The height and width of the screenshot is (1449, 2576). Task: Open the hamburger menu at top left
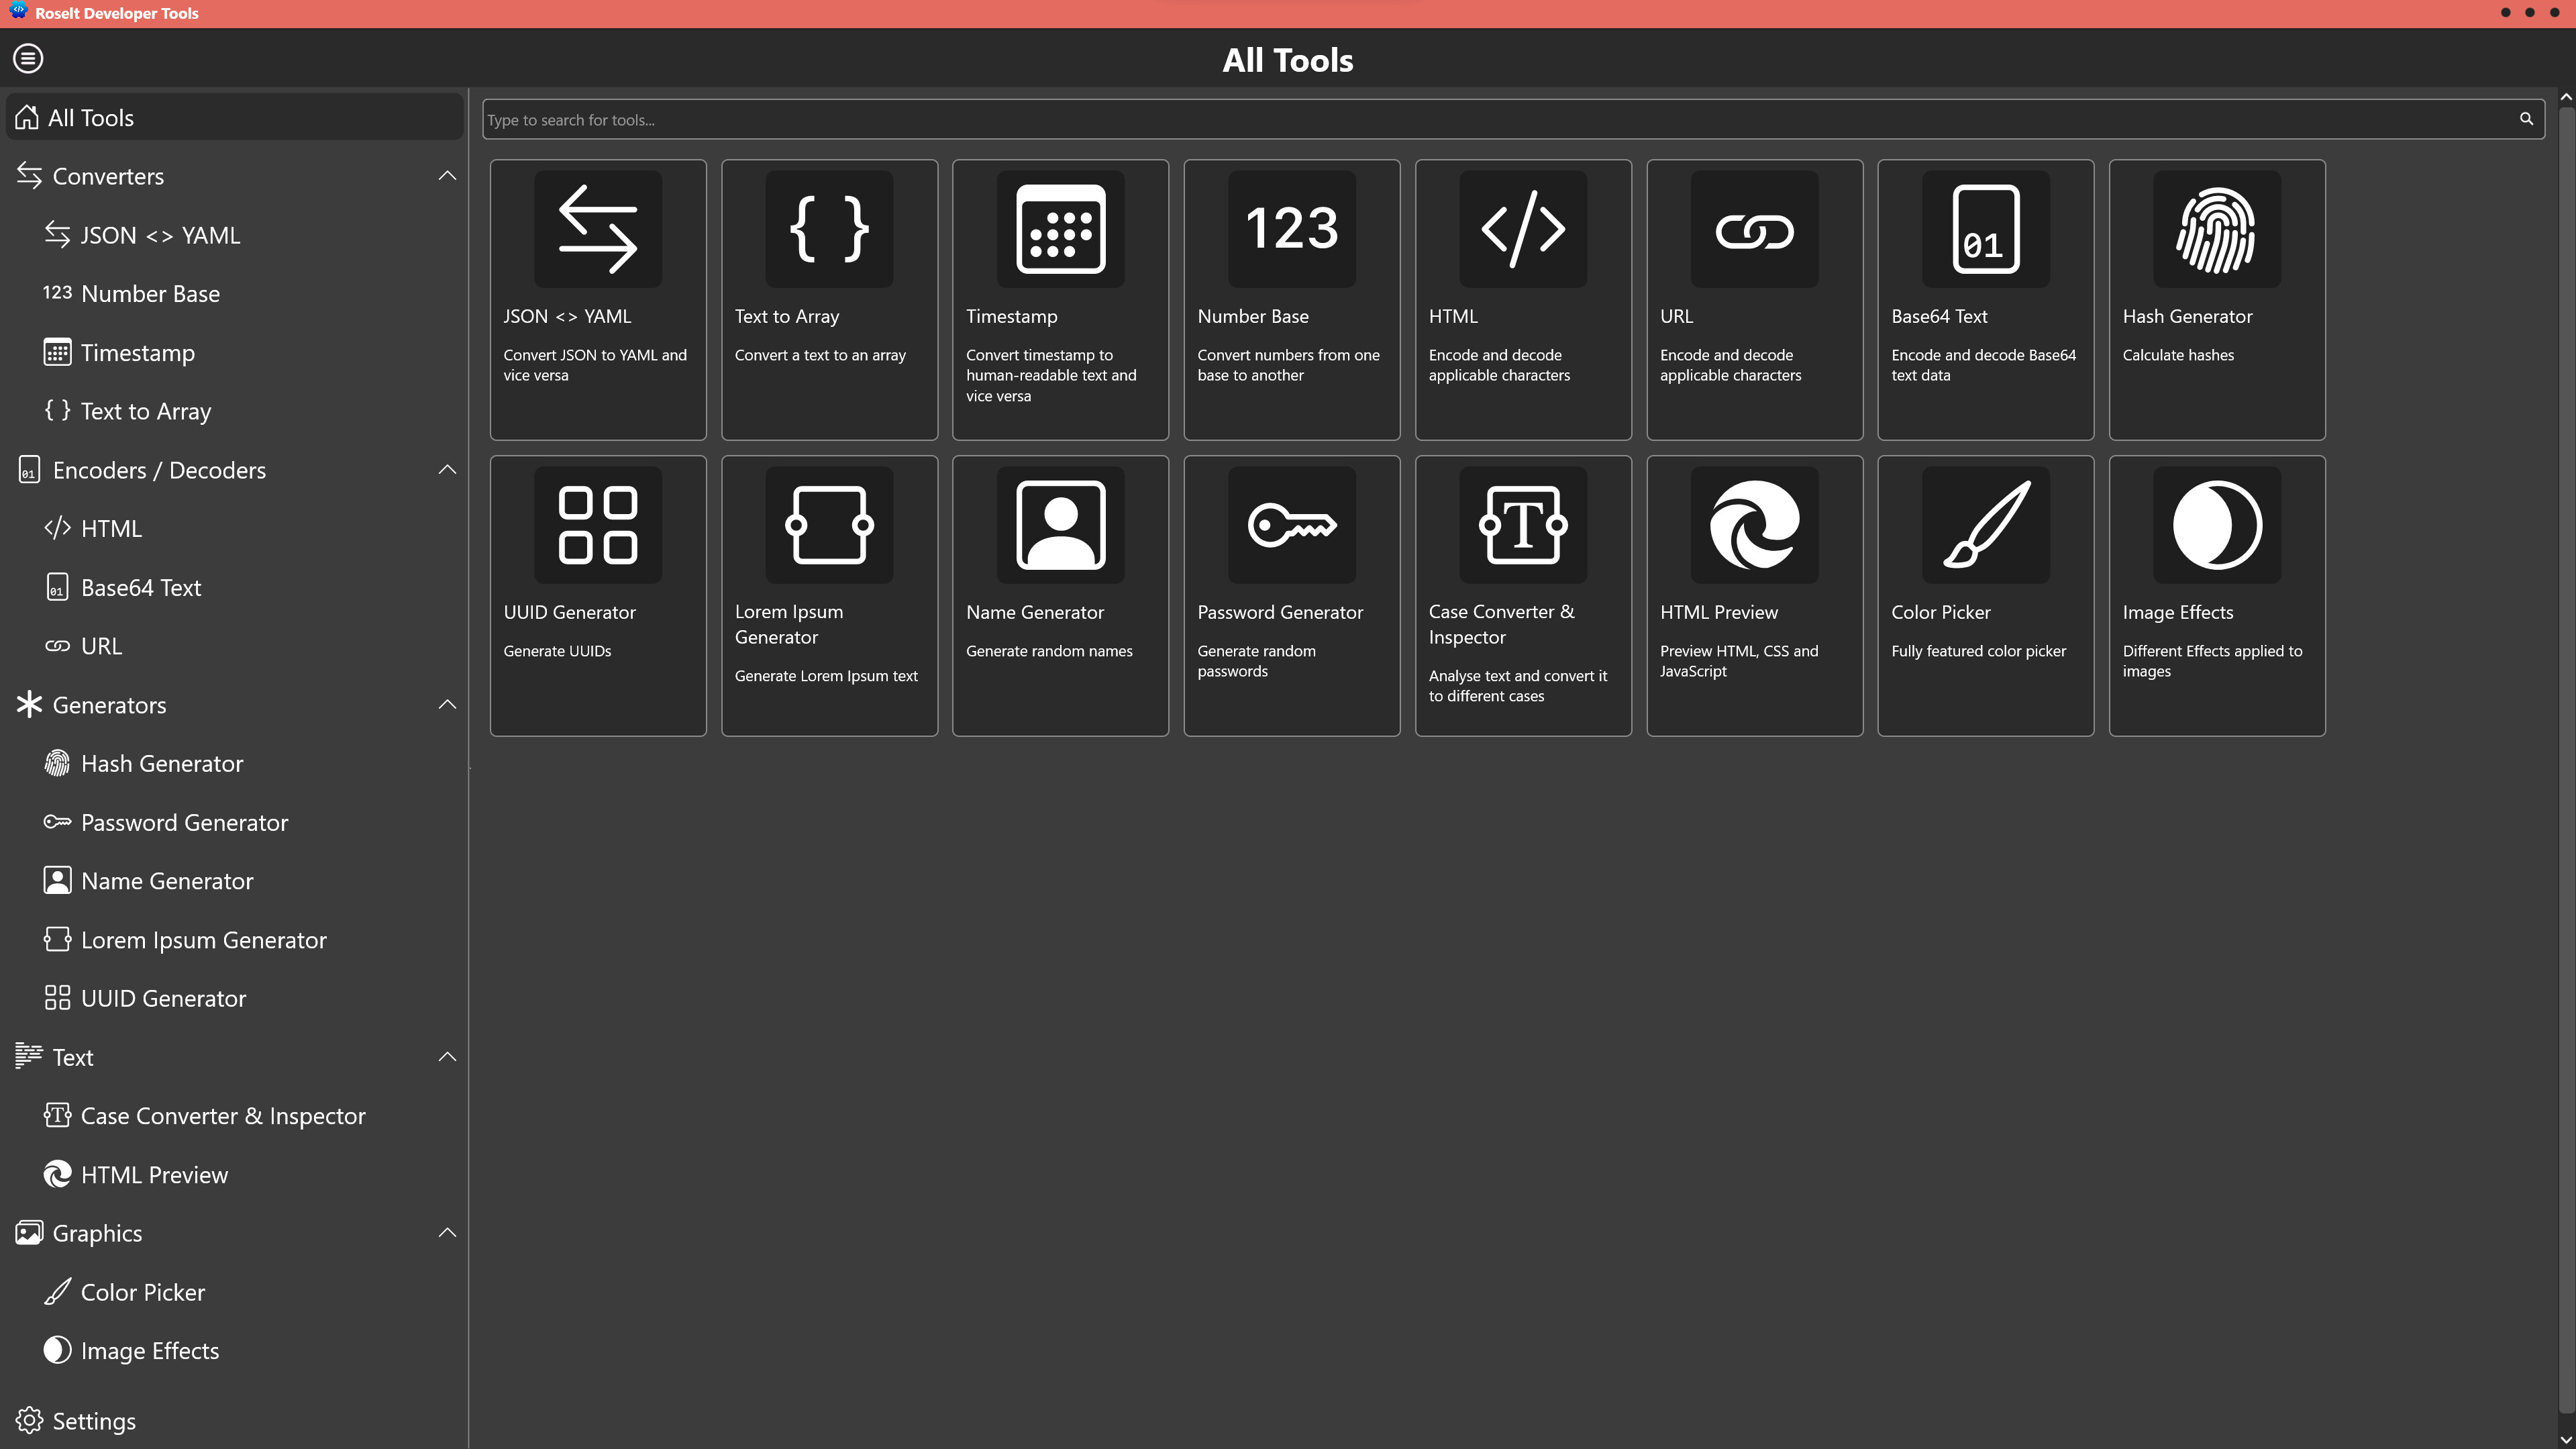(x=28, y=58)
